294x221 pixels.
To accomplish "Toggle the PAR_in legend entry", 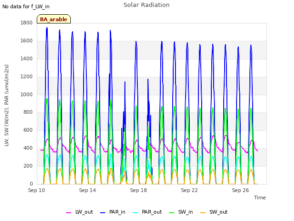I will [113, 212].
